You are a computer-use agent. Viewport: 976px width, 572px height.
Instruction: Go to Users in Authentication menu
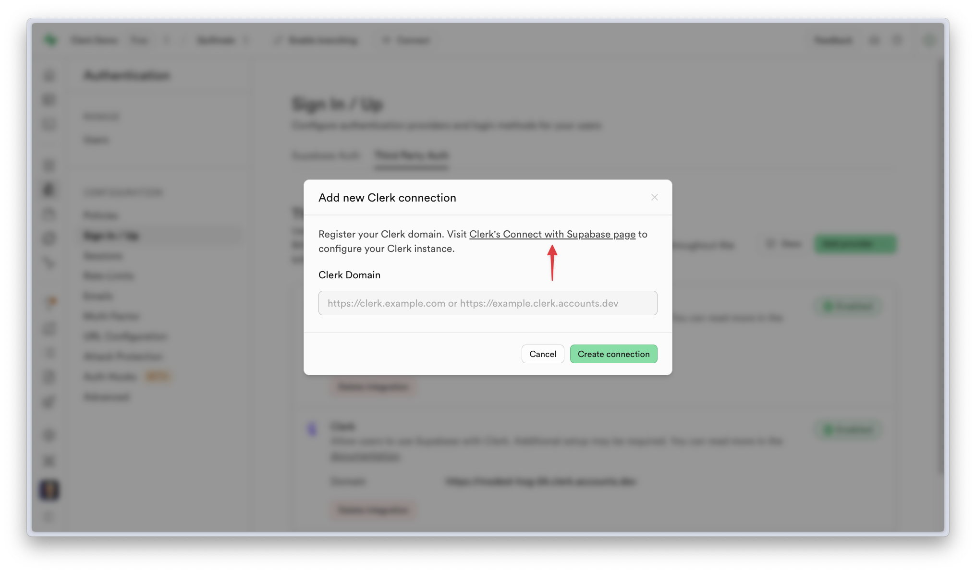pyautogui.click(x=96, y=140)
